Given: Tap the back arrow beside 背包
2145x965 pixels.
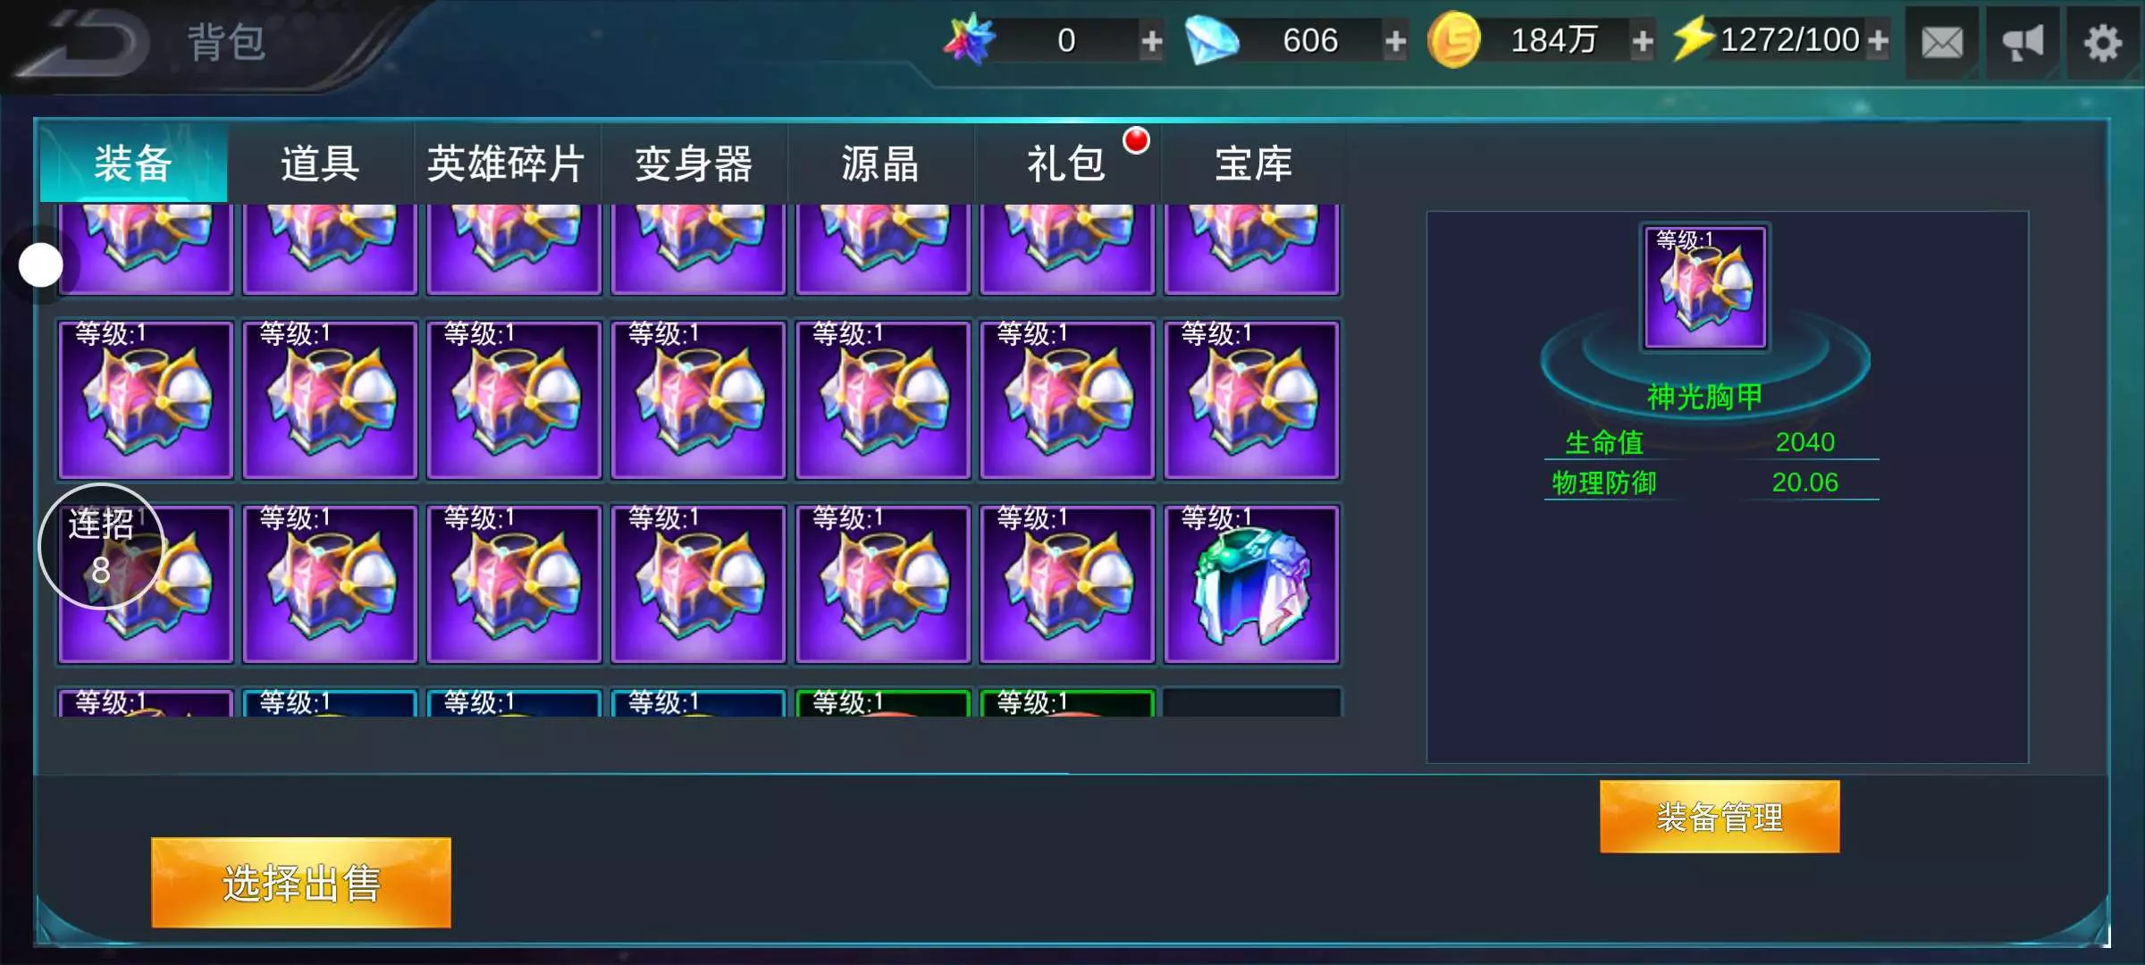Looking at the screenshot, I should (x=85, y=43).
